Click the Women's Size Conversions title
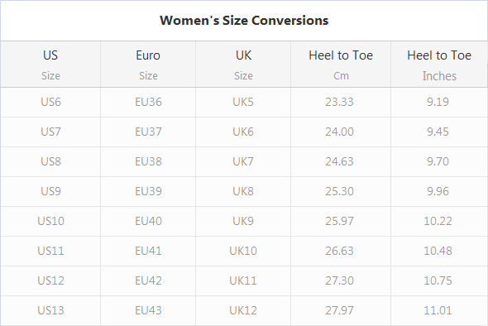Screen dimensions: 488x326 click(x=244, y=21)
